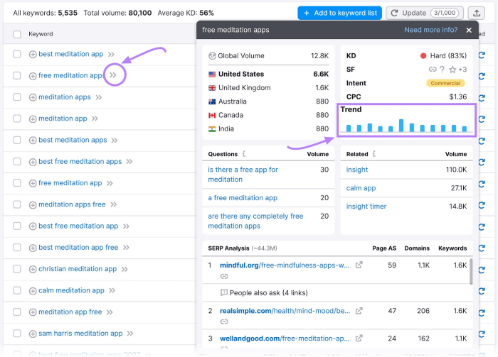Click the Keyword column header
This screenshot has height=357, width=498.
[41, 34]
